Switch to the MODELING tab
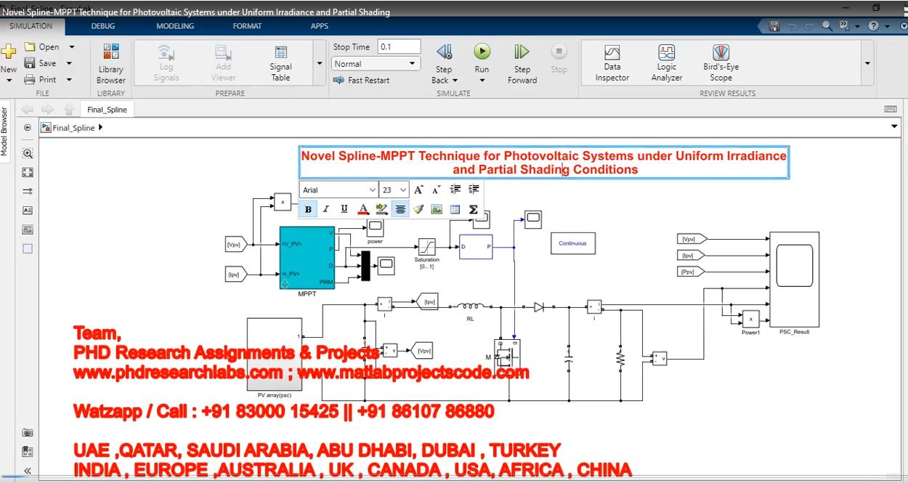Image resolution: width=908 pixels, height=483 pixels. point(175,26)
